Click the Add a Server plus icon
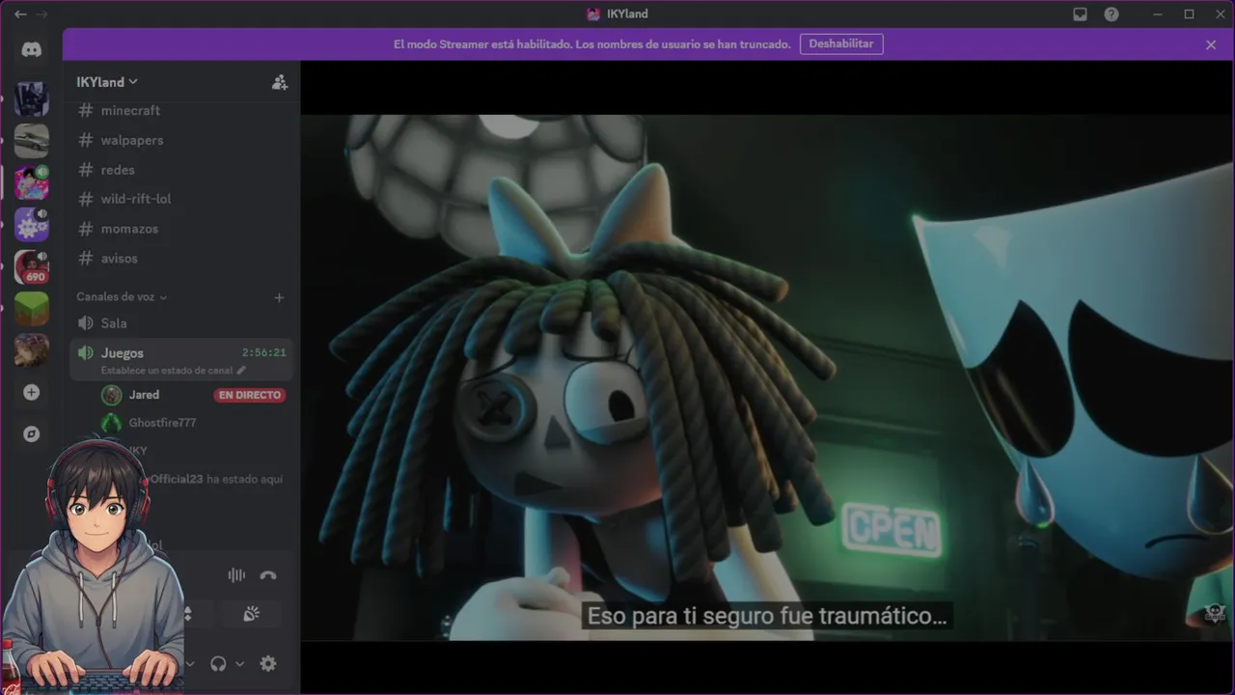Viewport: 1235px width, 695px height. 32,392
